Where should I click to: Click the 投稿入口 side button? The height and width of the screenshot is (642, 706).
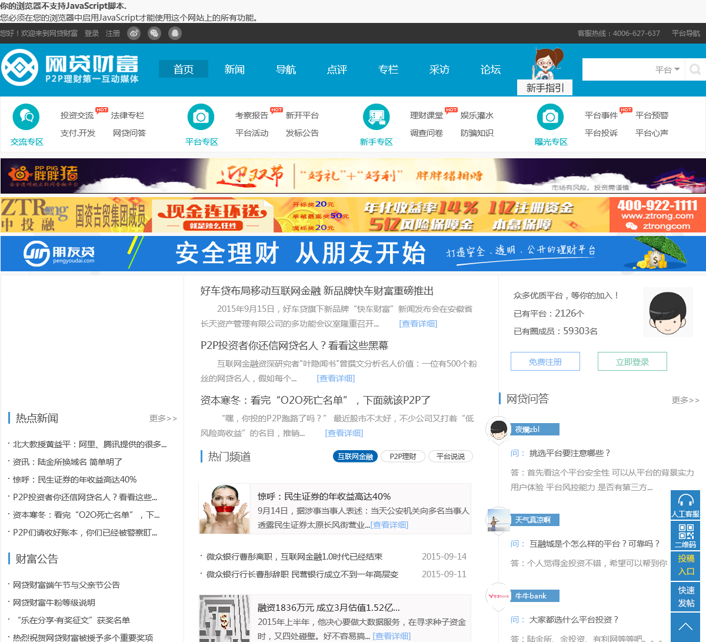(x=685, y=565)
